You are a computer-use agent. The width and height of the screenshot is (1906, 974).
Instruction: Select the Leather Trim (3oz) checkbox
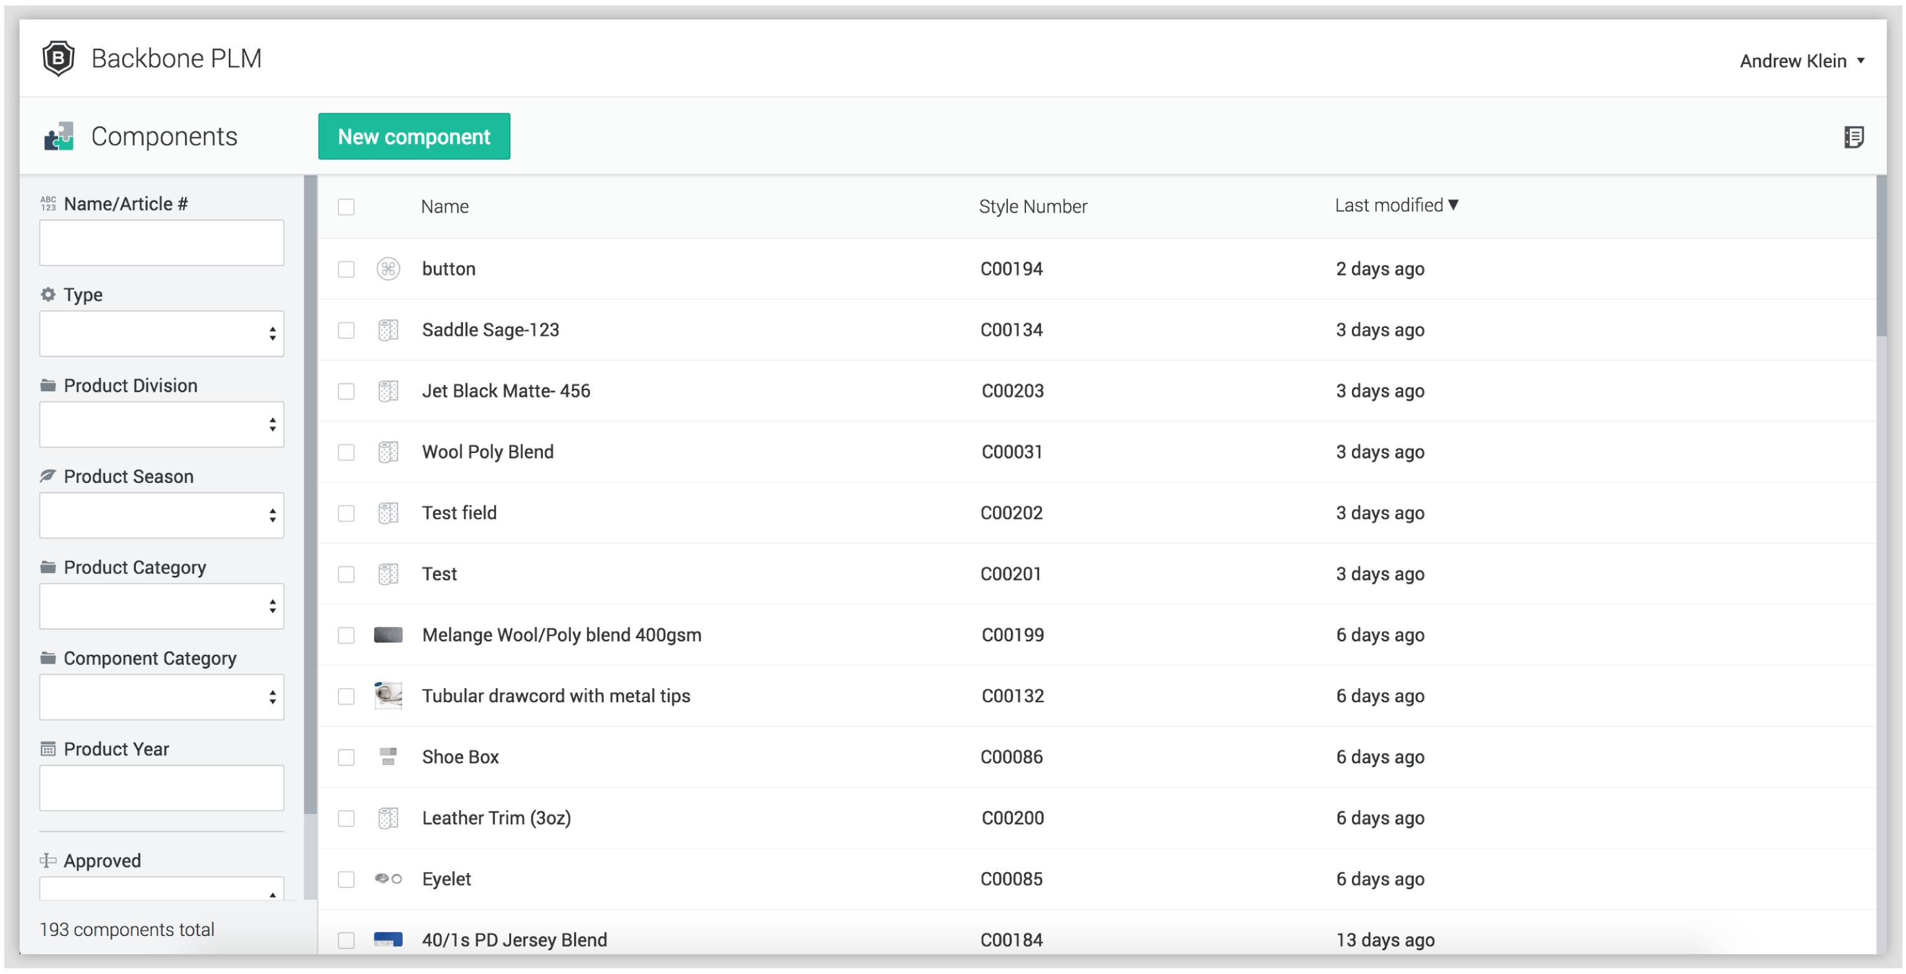click(345, 818)
